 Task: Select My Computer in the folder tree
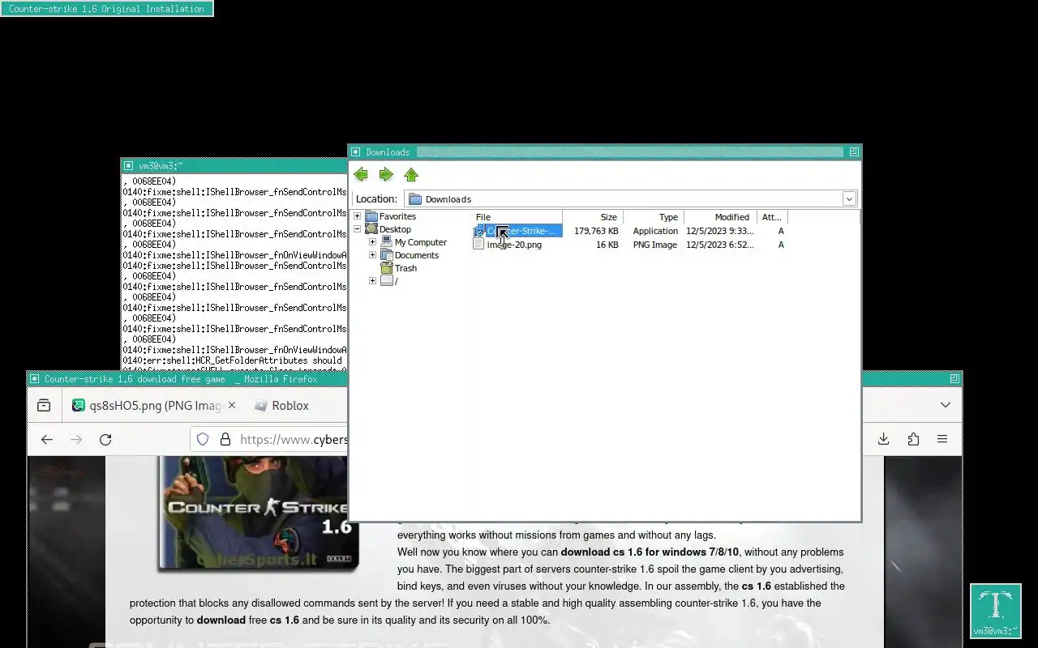420,242
